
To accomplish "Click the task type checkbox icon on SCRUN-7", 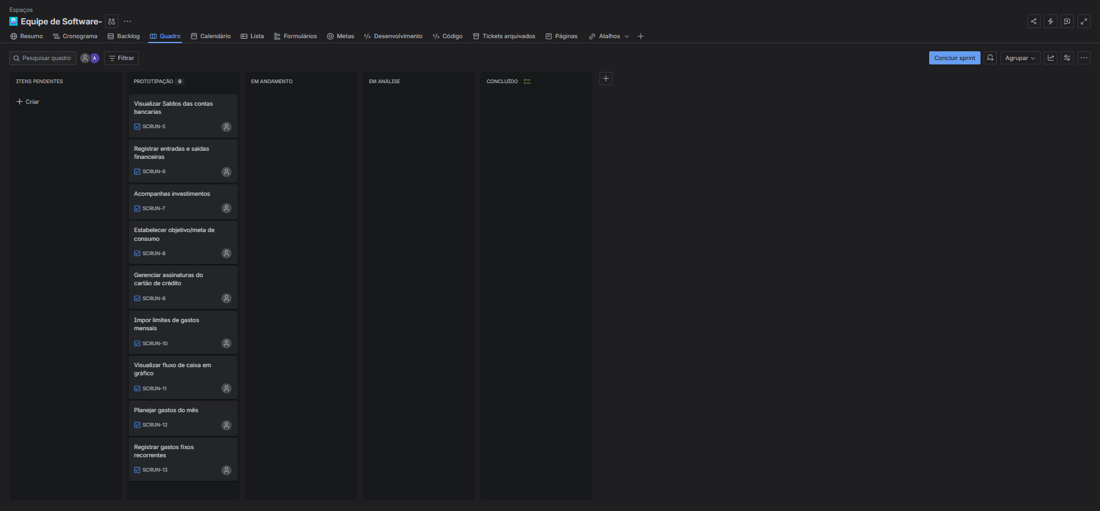I will click(x=137, y=208).
